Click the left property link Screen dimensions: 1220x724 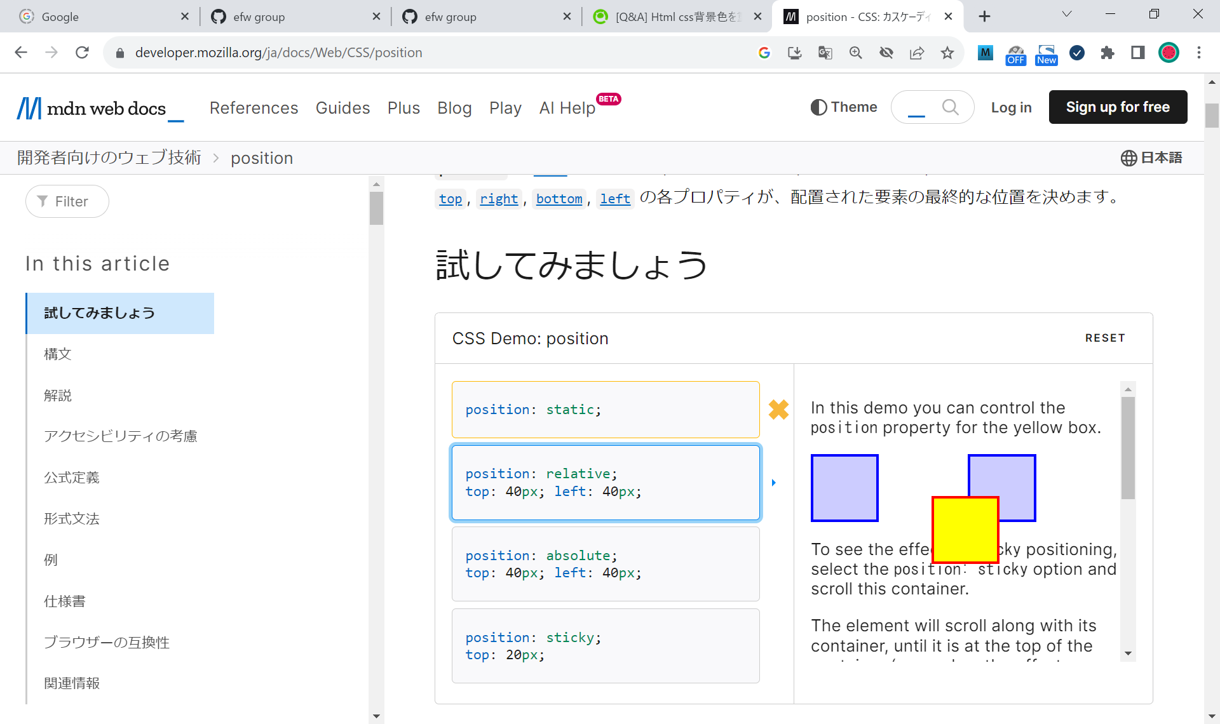coord(615,199)
